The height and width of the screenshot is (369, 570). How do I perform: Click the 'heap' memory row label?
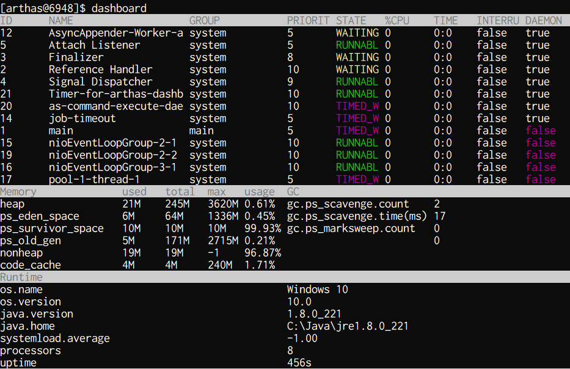coord(12,204)
